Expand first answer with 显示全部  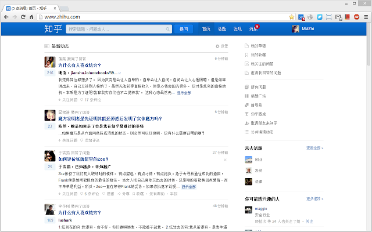[184, 92]
